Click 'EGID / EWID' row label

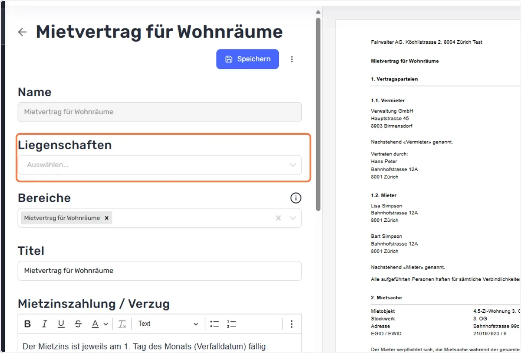click(x=385, y=334)
